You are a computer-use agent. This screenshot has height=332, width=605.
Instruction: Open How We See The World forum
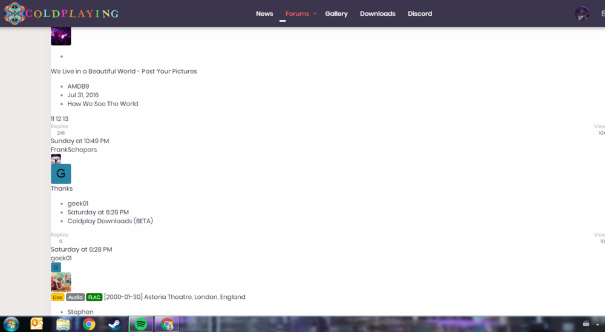pos(103,104)
